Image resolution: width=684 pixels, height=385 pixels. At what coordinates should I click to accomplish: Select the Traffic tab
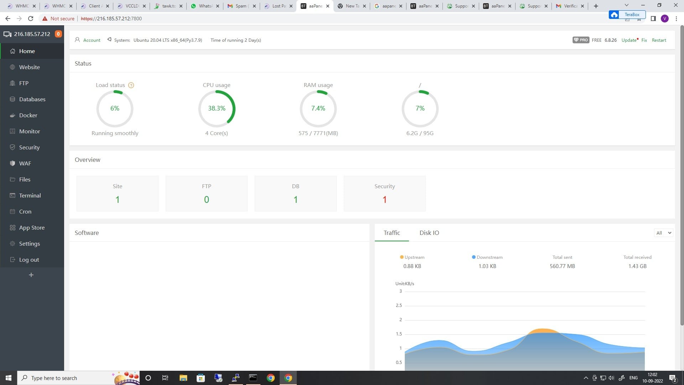click(392, 233)
